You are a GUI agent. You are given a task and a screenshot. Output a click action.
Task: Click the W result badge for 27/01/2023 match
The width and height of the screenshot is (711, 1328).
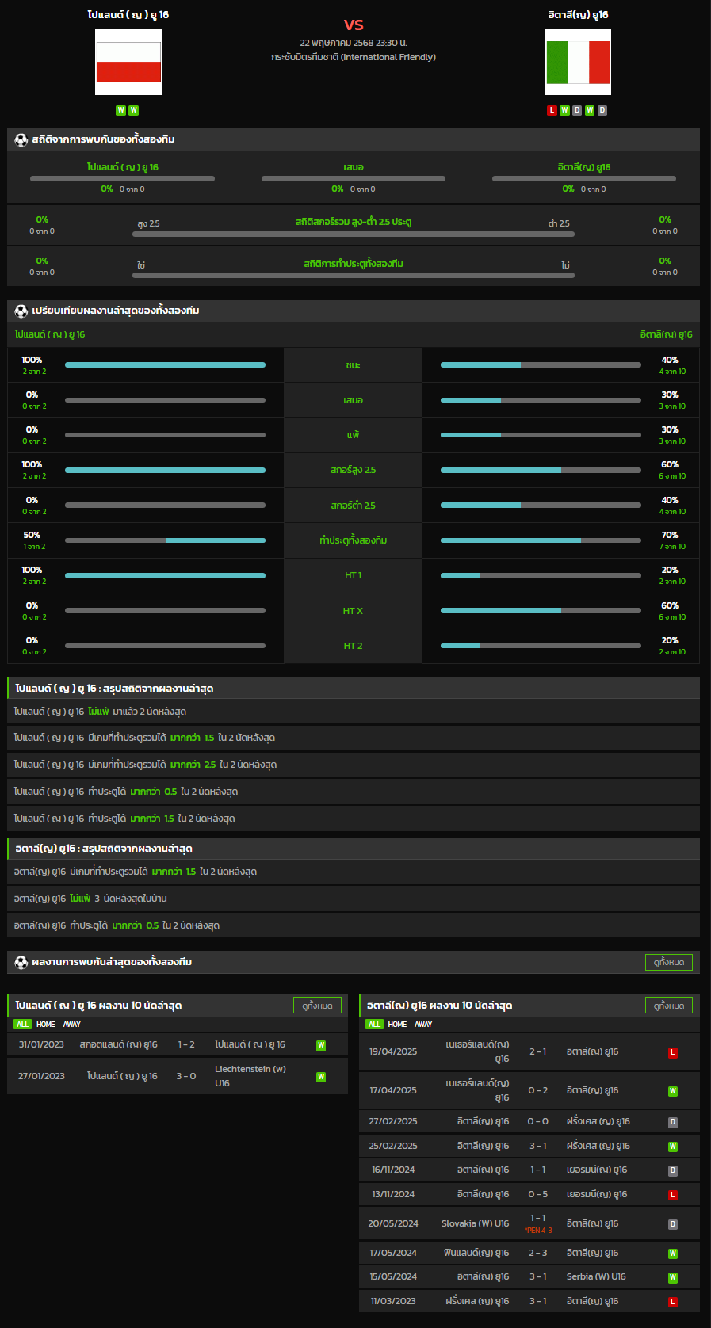coord(321,1077)
